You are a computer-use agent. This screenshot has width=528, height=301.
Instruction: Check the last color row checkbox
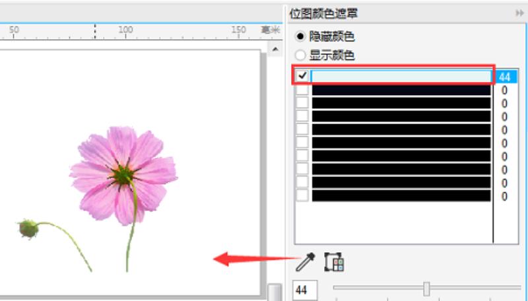pyautogui.click(x=302, y=195)
